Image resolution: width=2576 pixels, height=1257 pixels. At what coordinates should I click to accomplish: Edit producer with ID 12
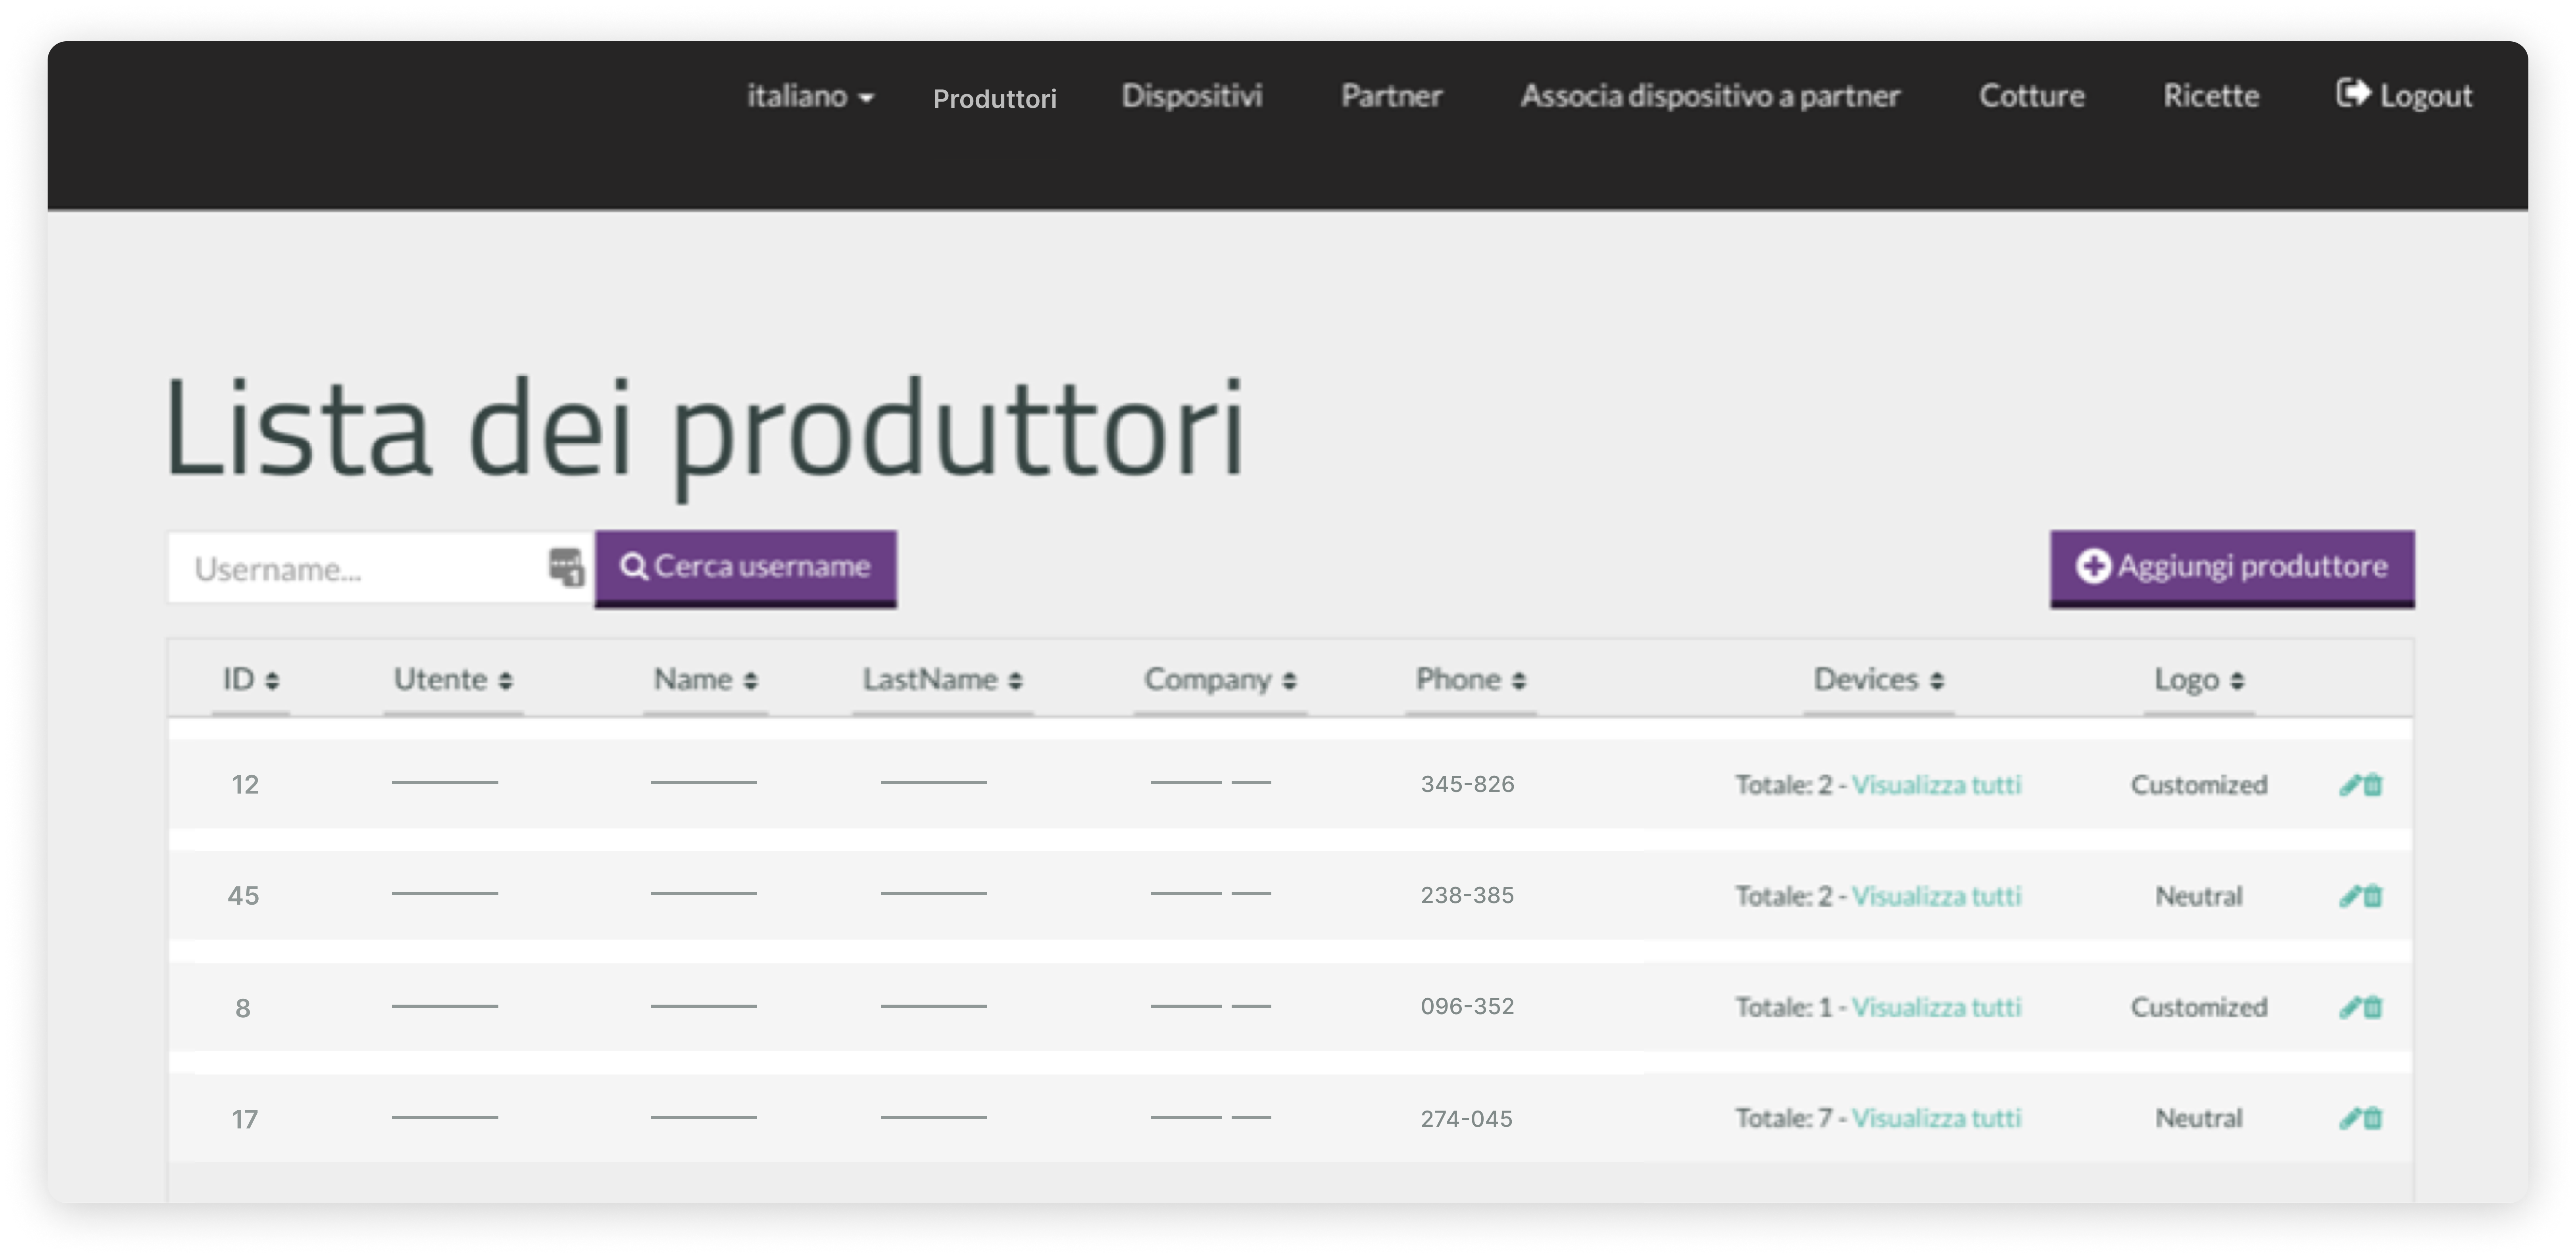[2350, 785]
